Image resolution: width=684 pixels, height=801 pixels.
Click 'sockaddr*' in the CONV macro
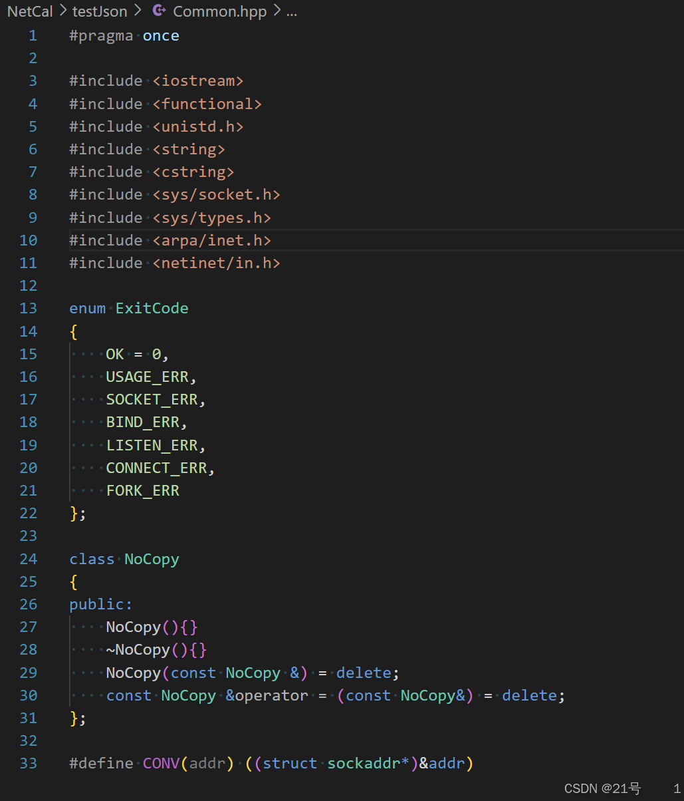point(369,763)
